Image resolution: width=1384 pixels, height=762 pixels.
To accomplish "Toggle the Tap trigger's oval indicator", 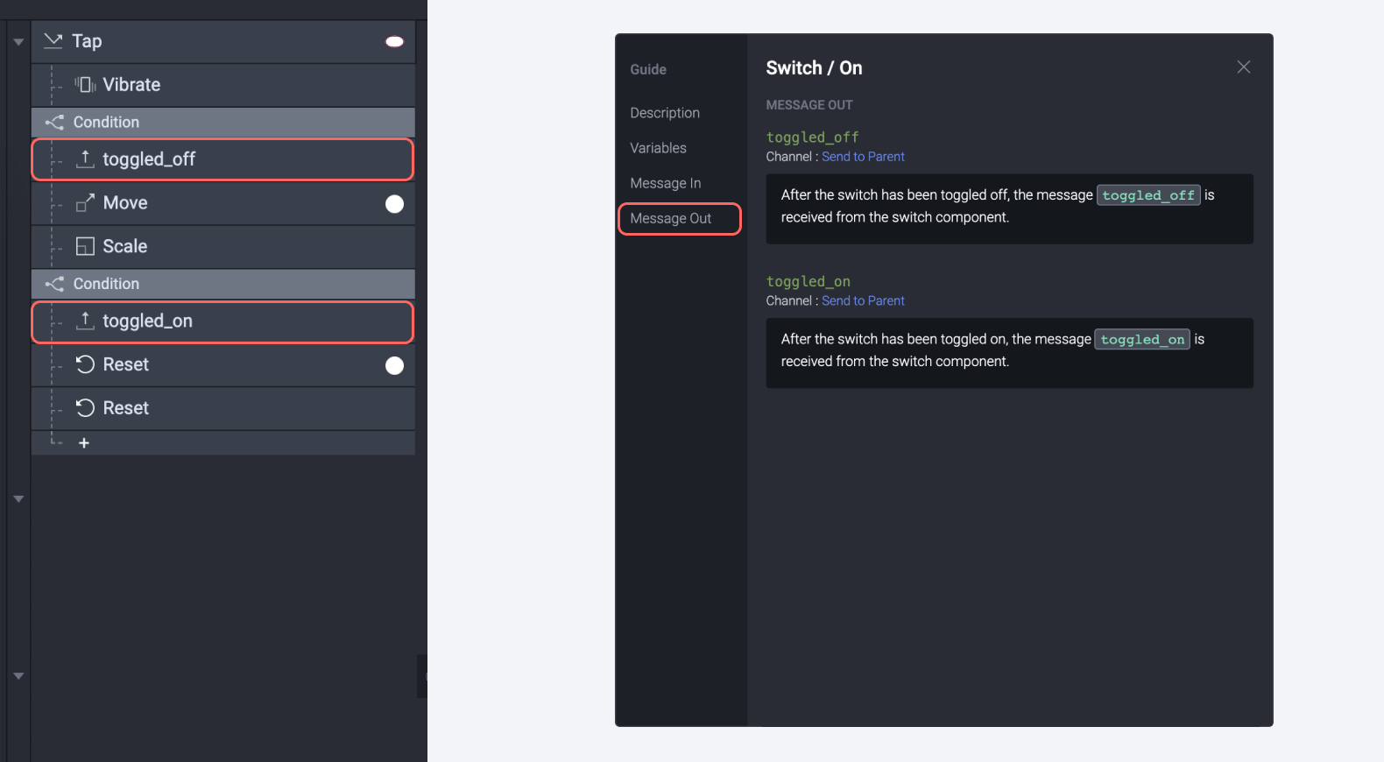I will [395, 42].
